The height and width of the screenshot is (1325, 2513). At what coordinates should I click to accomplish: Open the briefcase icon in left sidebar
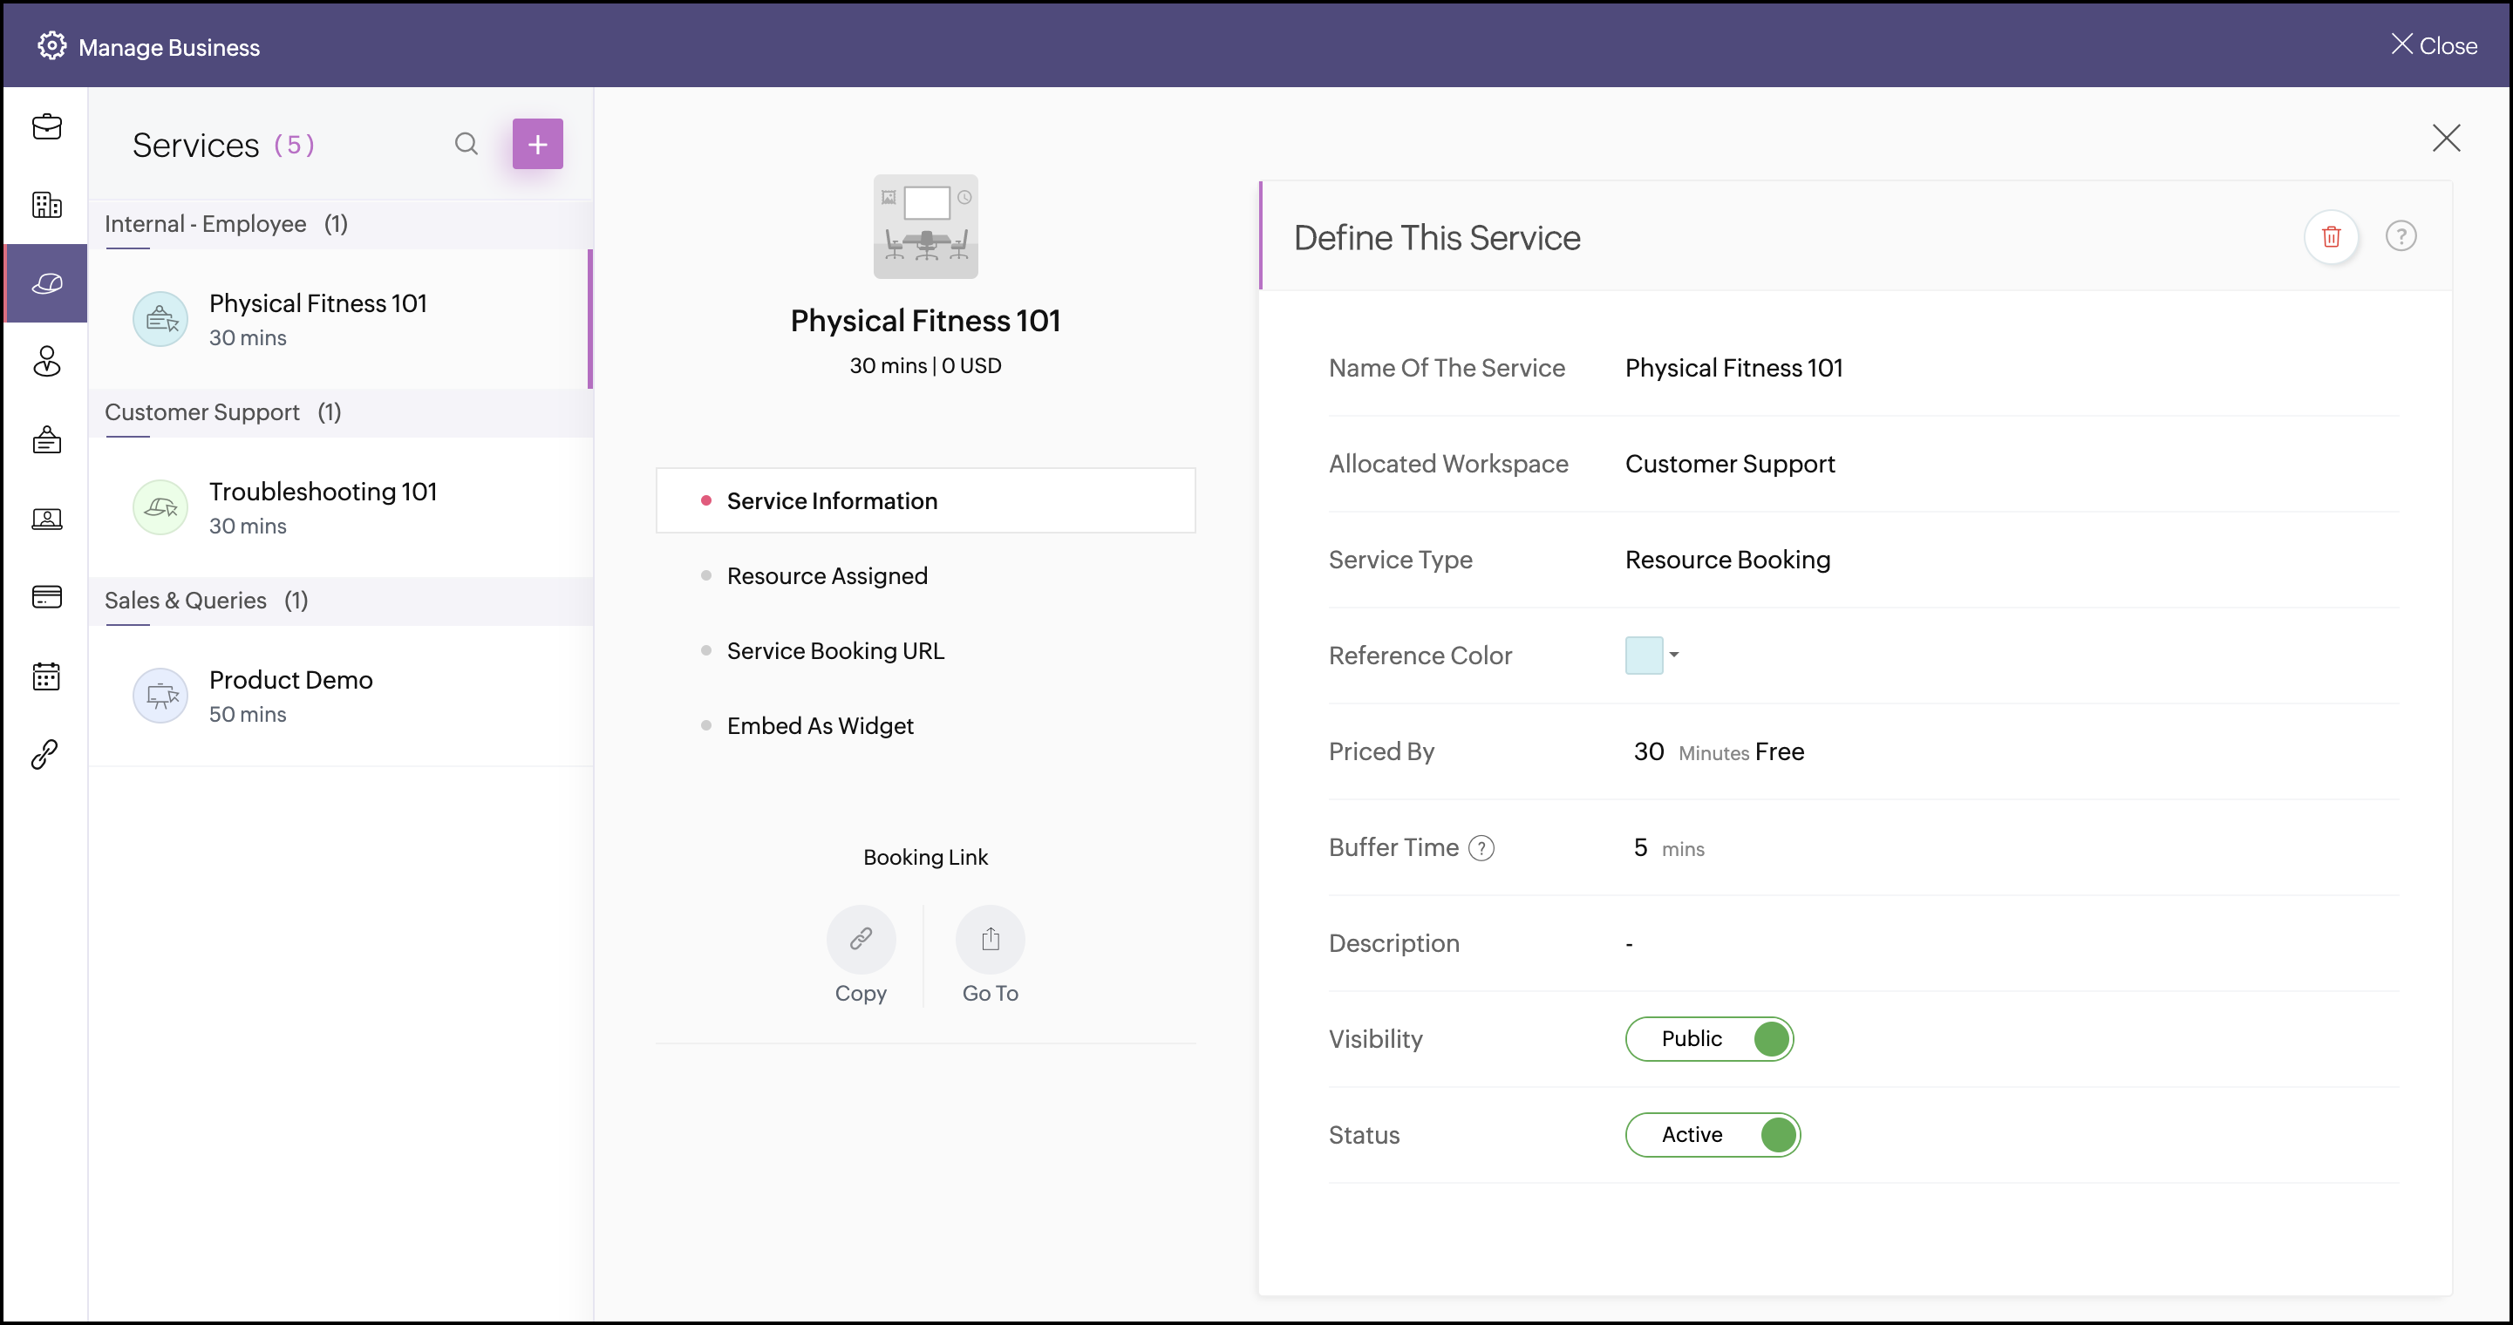(x=47, y=126)
